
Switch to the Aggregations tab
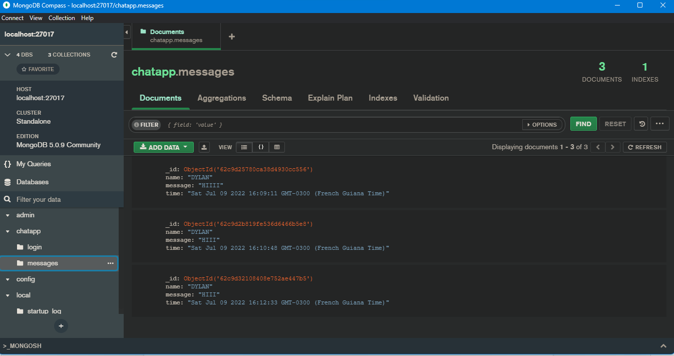pos(222,98)
